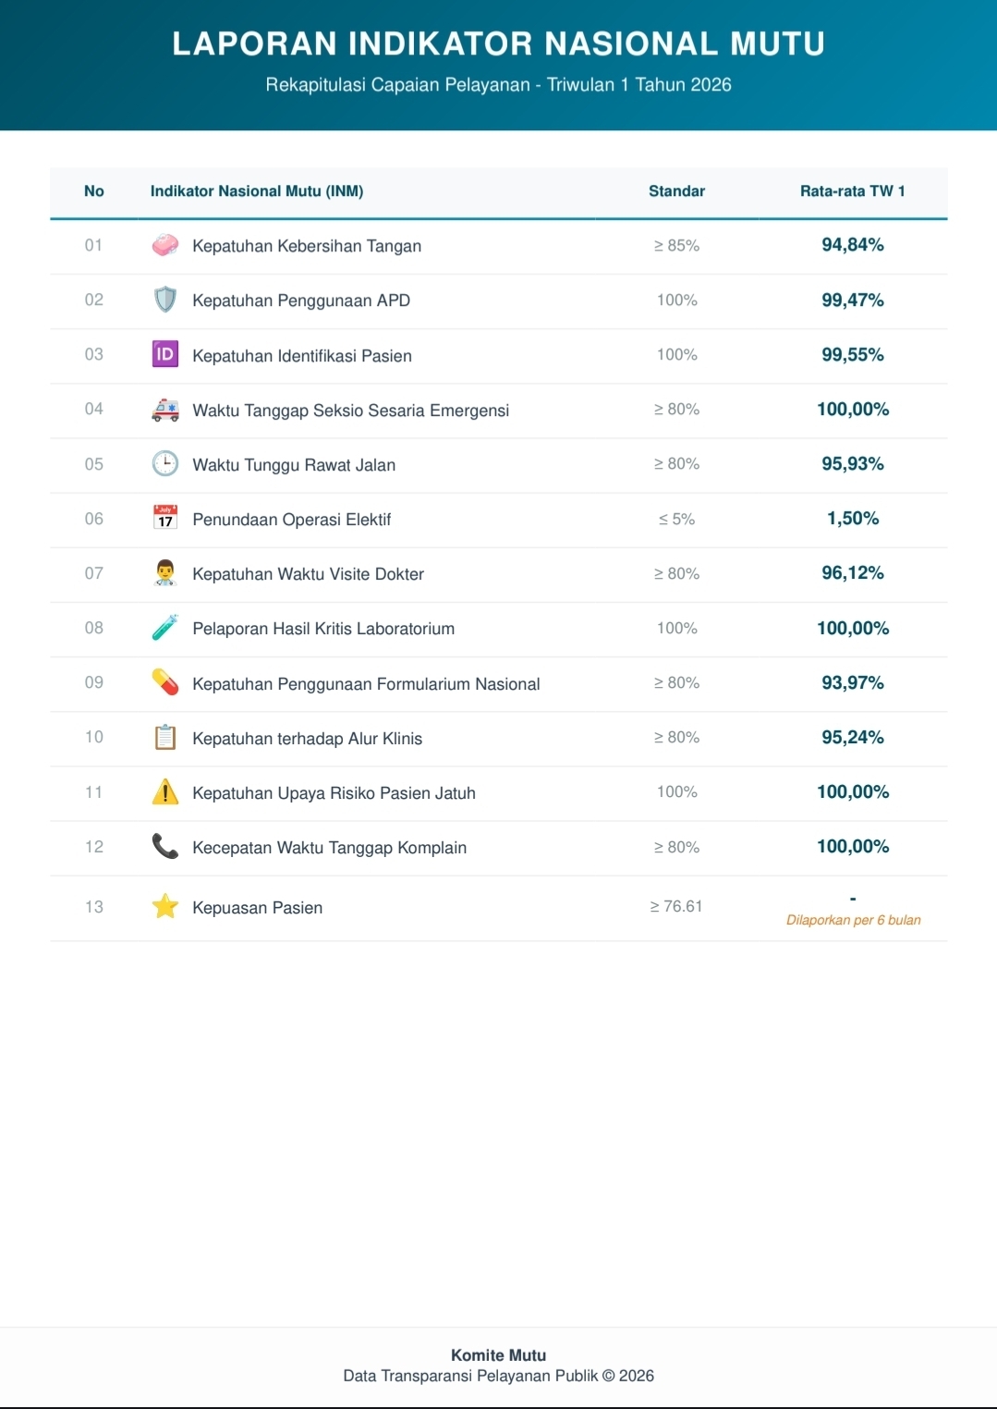997x1409 pixels.
Task: Click the doctor icon for Waktu Visite Dokter
Action: 165,573
